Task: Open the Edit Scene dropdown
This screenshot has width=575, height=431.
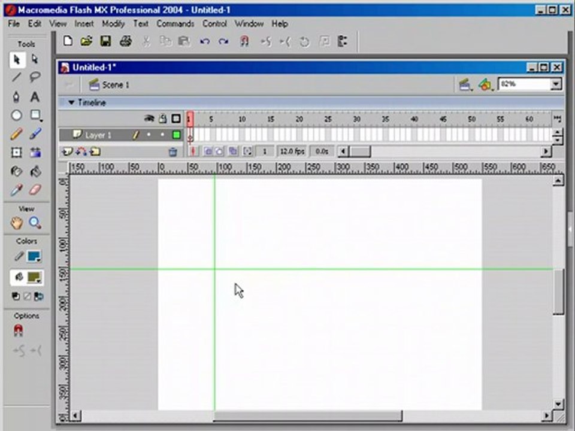Action: [465, 84]
